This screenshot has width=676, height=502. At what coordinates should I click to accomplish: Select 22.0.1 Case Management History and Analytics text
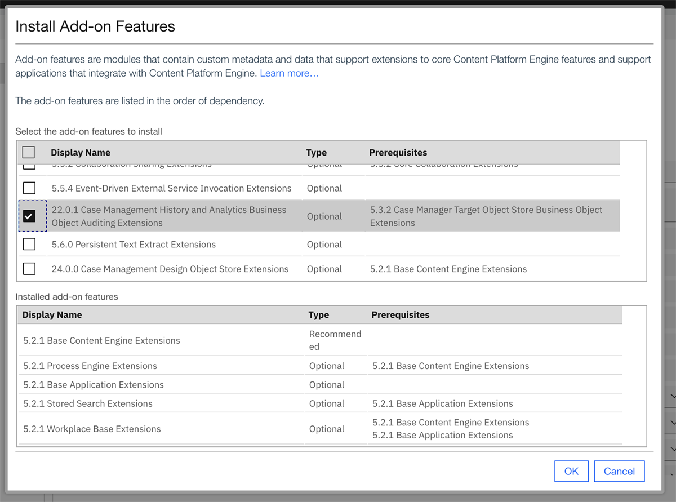[169, 216]
